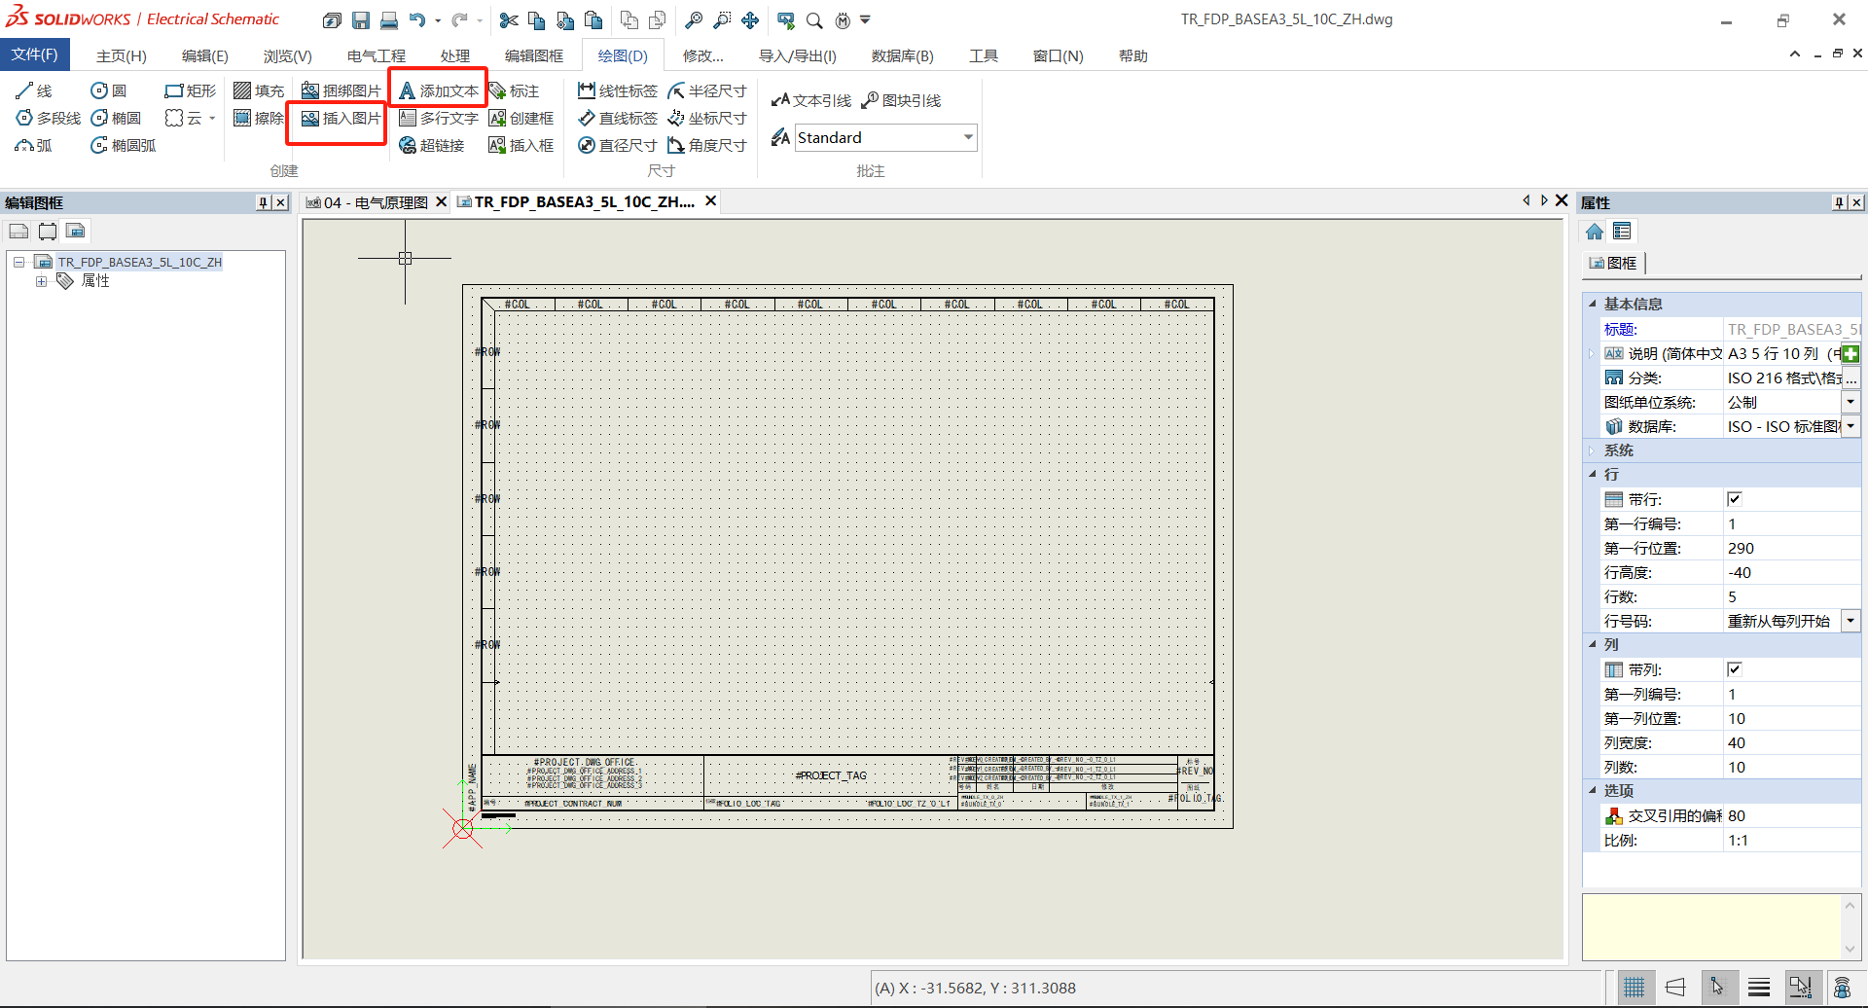Add a 半径尺寸 radius dimension
This screenshot has width=1868, height=1008.
pyautogui.click(x=707, y=90)
